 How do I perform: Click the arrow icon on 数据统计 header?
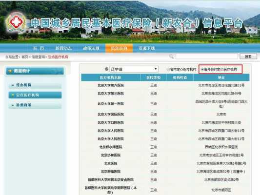click(x=10, y=71)
